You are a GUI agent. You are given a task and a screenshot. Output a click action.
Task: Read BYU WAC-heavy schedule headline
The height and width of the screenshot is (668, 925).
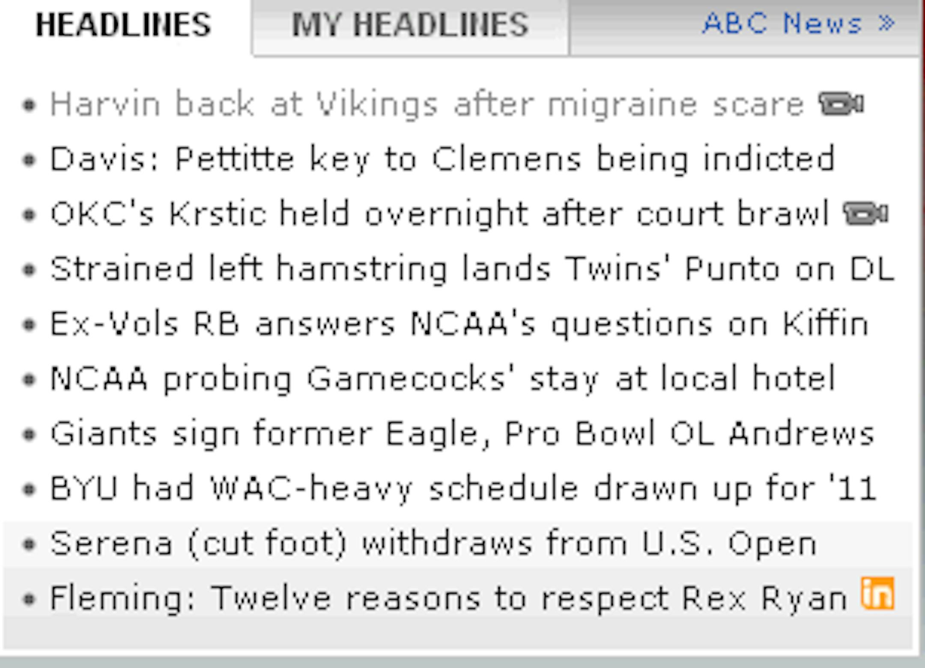[463, 489]
